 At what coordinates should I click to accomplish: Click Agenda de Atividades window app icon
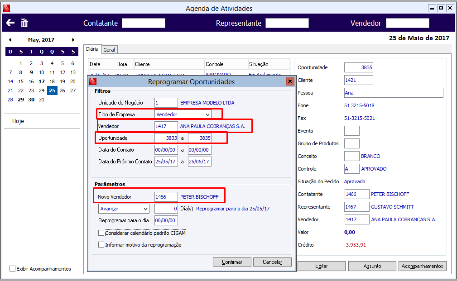(6, 8)
